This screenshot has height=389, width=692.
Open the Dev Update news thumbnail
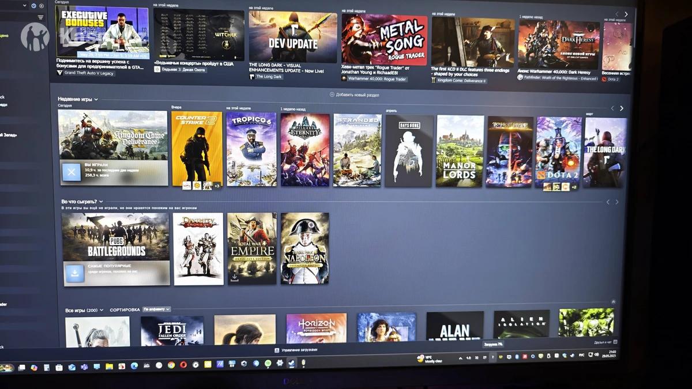(293, 37)
